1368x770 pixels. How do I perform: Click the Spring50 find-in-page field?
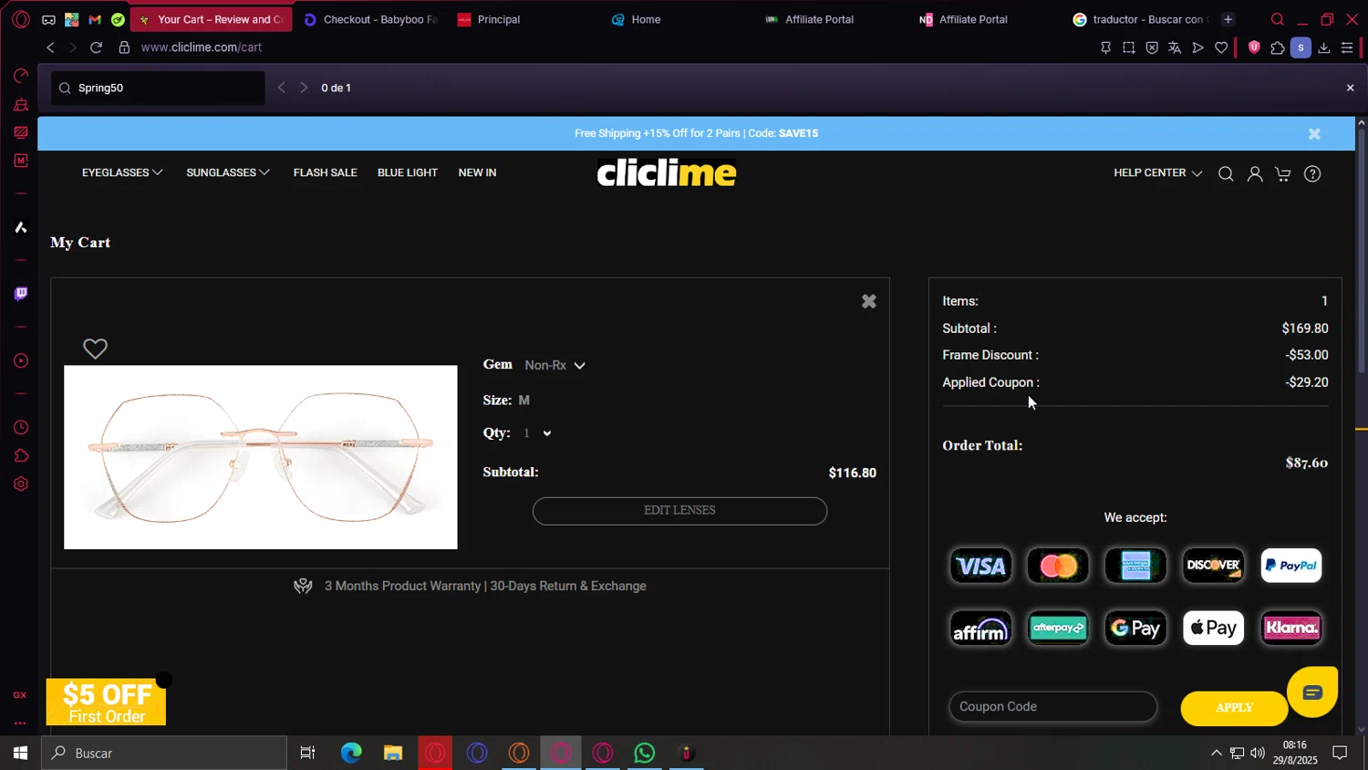point(158,88)
